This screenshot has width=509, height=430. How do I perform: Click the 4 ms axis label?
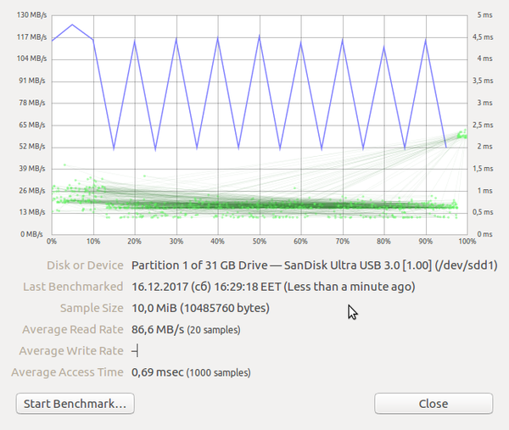(484, 59)
